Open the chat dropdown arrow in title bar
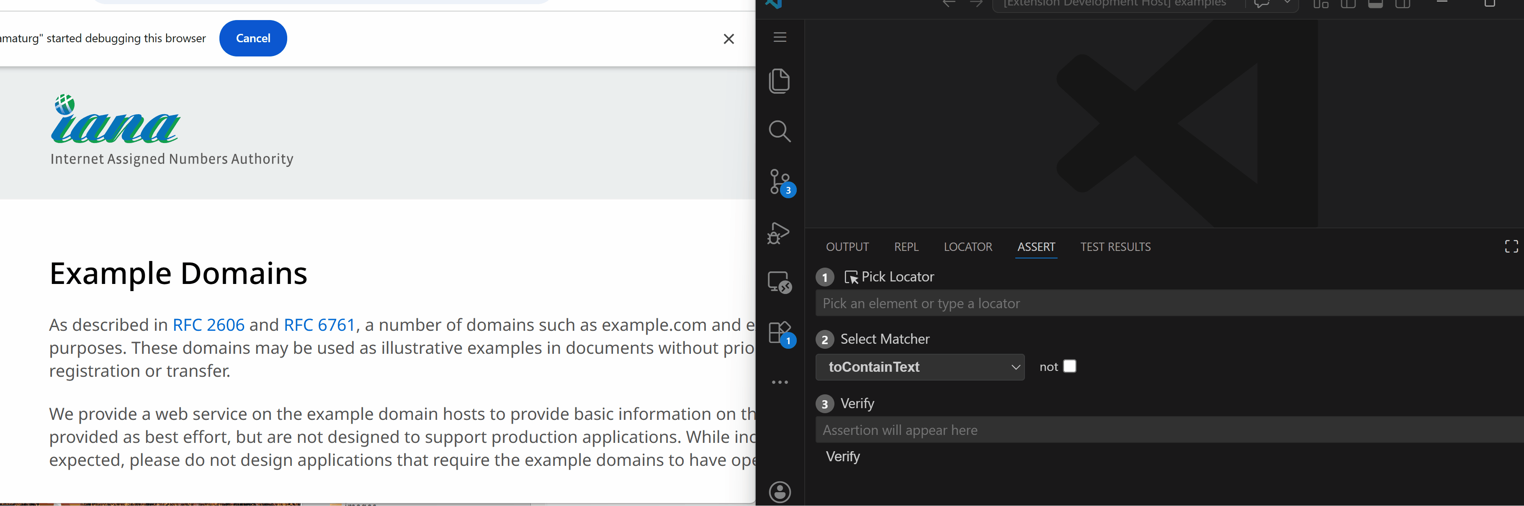 click(1287, 3)
